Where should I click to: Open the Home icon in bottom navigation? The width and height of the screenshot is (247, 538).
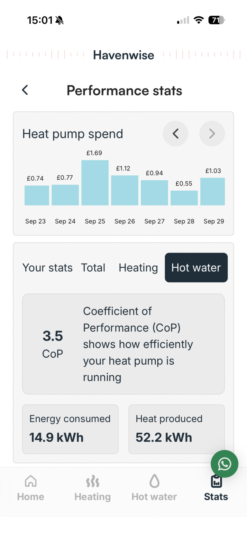31,481
